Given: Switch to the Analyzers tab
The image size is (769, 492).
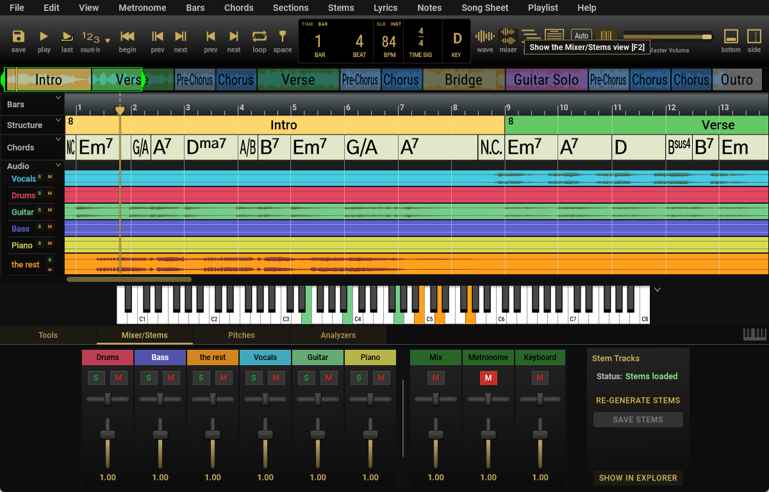Looking at the screenshot, I should click(x=338, y=335).
